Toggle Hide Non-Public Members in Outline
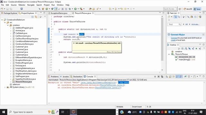The height and width of the screenshot is (115, 206). 196,49
